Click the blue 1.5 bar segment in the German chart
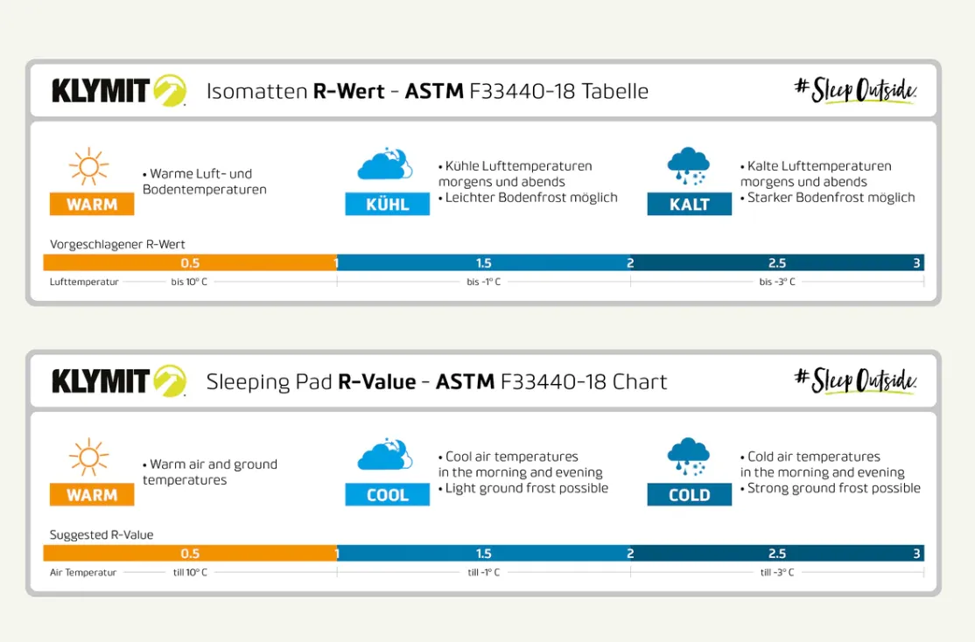975x642 pixels. pos(484,262)
